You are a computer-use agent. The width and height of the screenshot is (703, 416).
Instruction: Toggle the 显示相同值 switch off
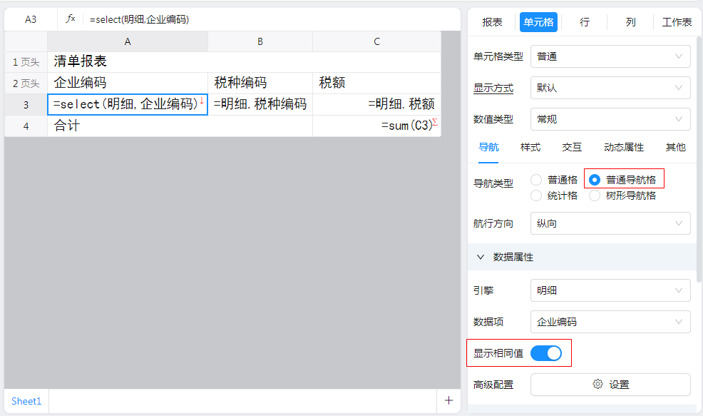click(546, 352)
